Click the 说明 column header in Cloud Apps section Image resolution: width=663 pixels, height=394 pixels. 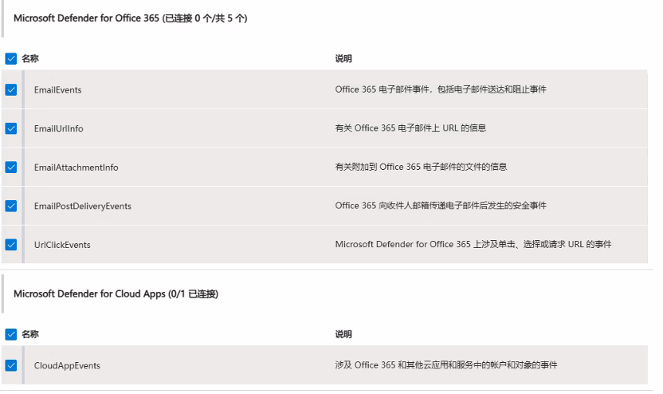point(343,334)
